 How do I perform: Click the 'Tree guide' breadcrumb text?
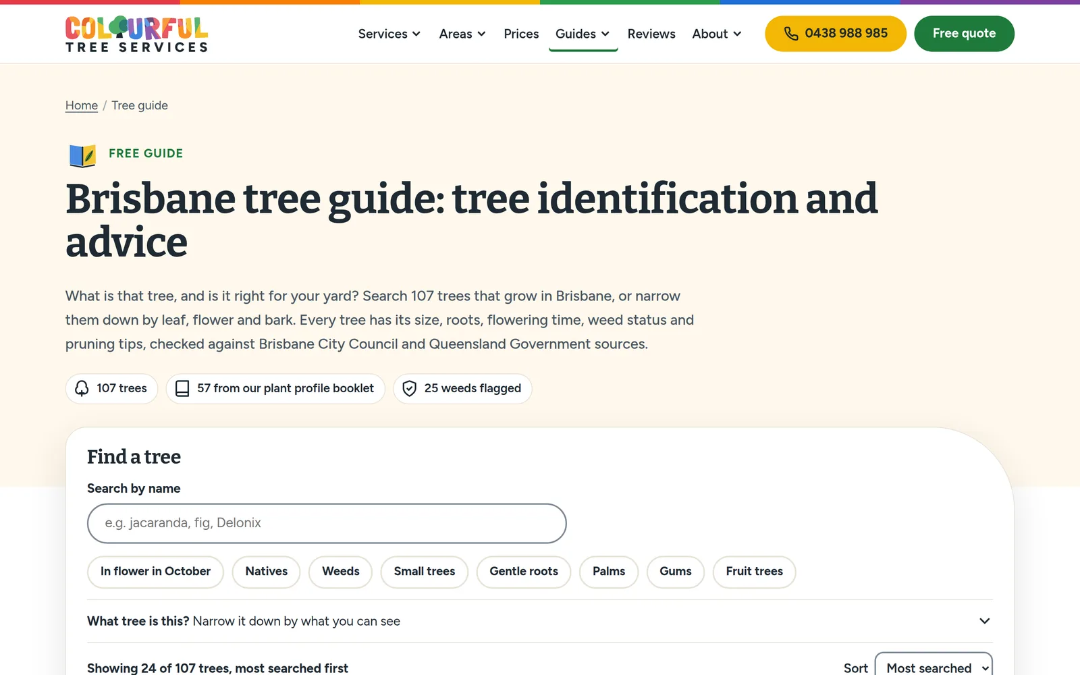click(140, 105)
